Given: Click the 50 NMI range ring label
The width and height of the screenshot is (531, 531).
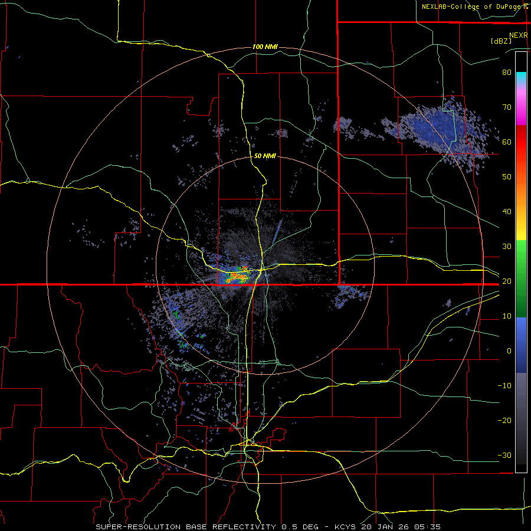Looking at the screenshot, I should 265,156.
